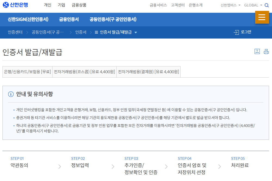
Task: Click STEP 05 처리완료
Action: [x=240, y=162]
